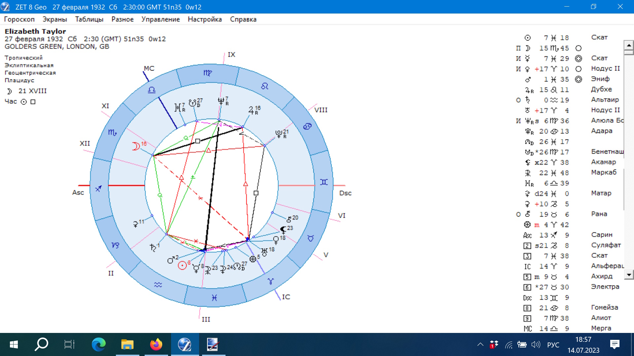The image size is (634, 356).
Task: Click the Libra sign on the zodiac ring
Action: coord(152,90)
